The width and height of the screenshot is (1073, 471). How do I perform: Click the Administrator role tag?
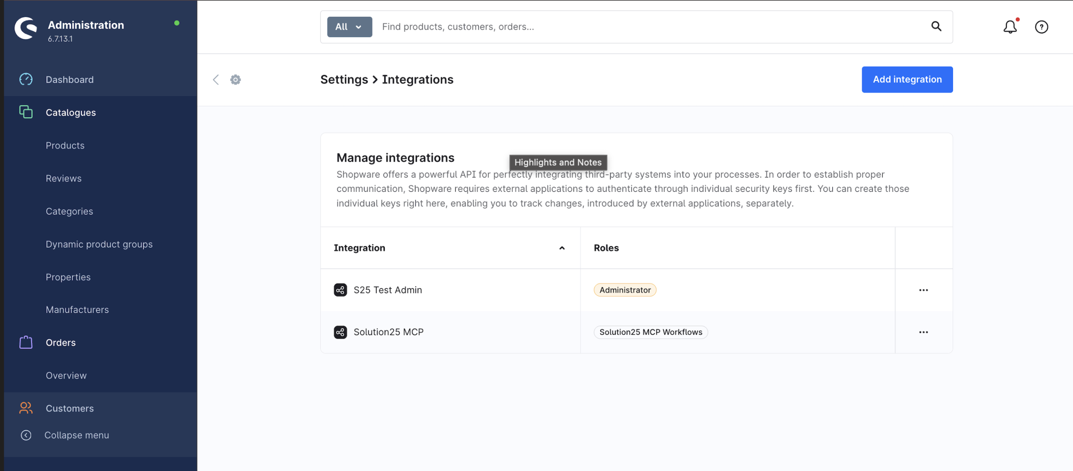click(x=625, y=290)
